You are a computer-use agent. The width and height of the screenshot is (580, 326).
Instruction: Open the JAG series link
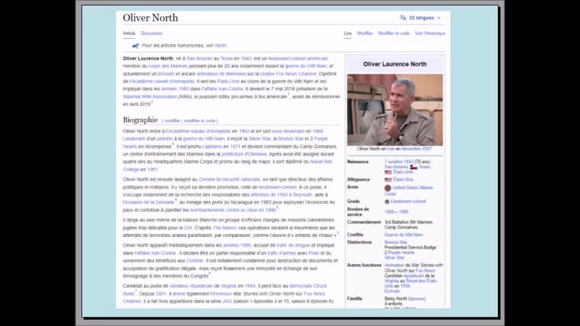(227, 301)
